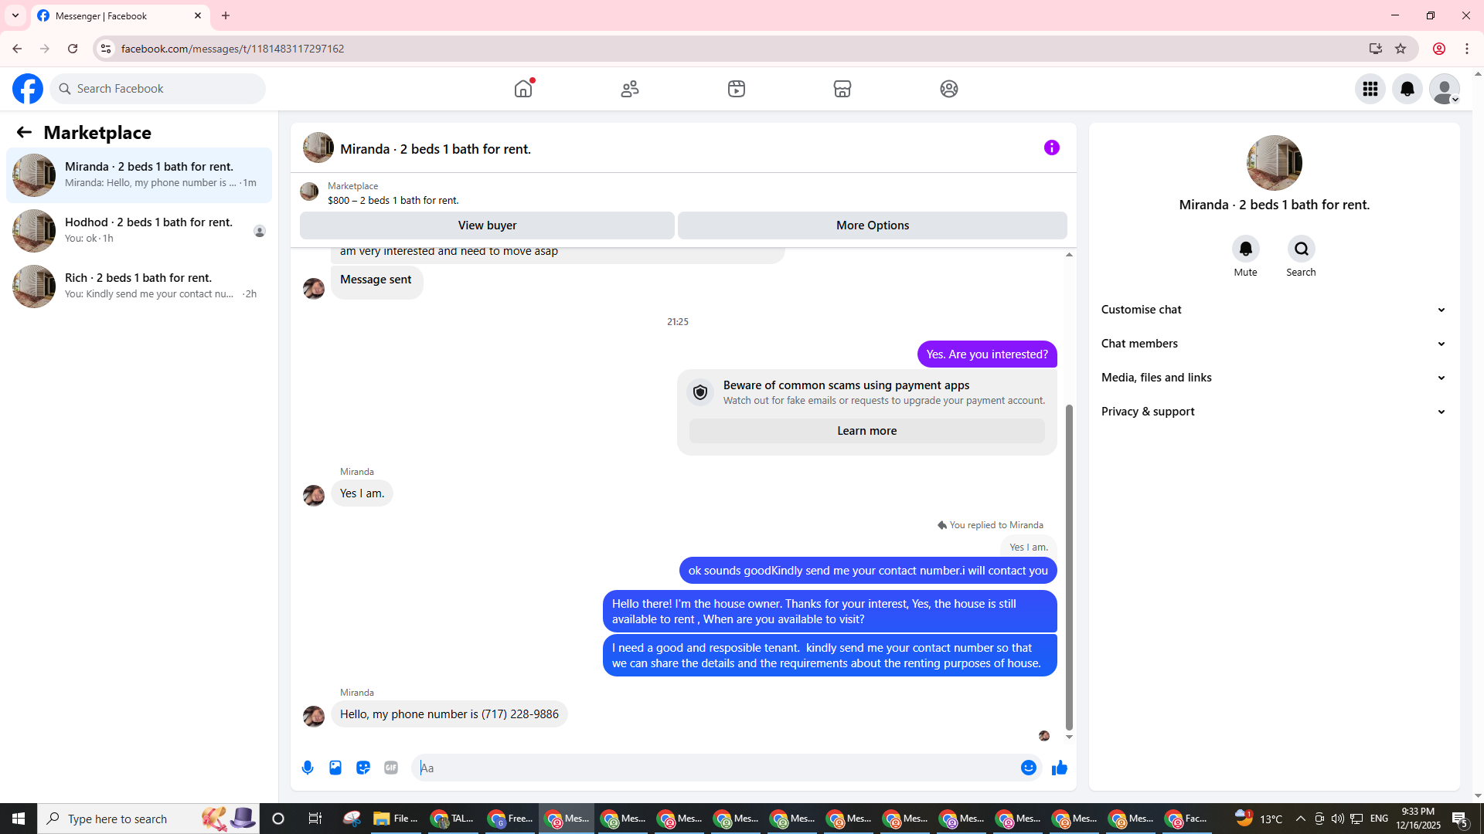Open the Windows action center notifications
Viewport: 1484px width, 834px height.
click(1459, 819)
